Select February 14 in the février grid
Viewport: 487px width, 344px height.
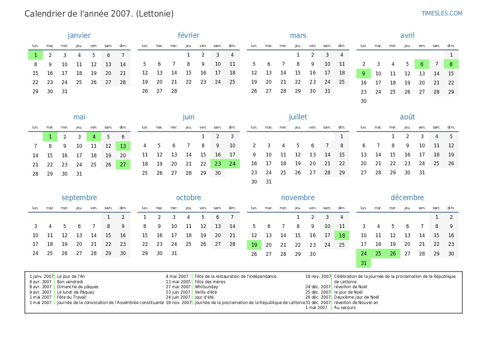tap(174, 73)
